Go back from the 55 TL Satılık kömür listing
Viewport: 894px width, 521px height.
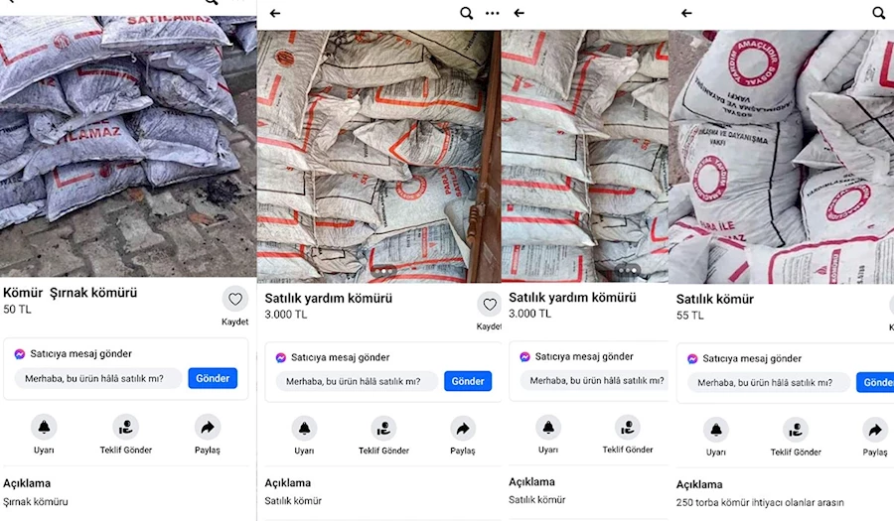[x=686, y=13]
